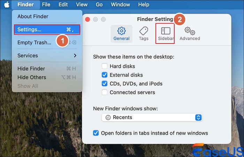244x157 pixels.
Task: Switch to the General settings tab
Action: coord(121,34)
